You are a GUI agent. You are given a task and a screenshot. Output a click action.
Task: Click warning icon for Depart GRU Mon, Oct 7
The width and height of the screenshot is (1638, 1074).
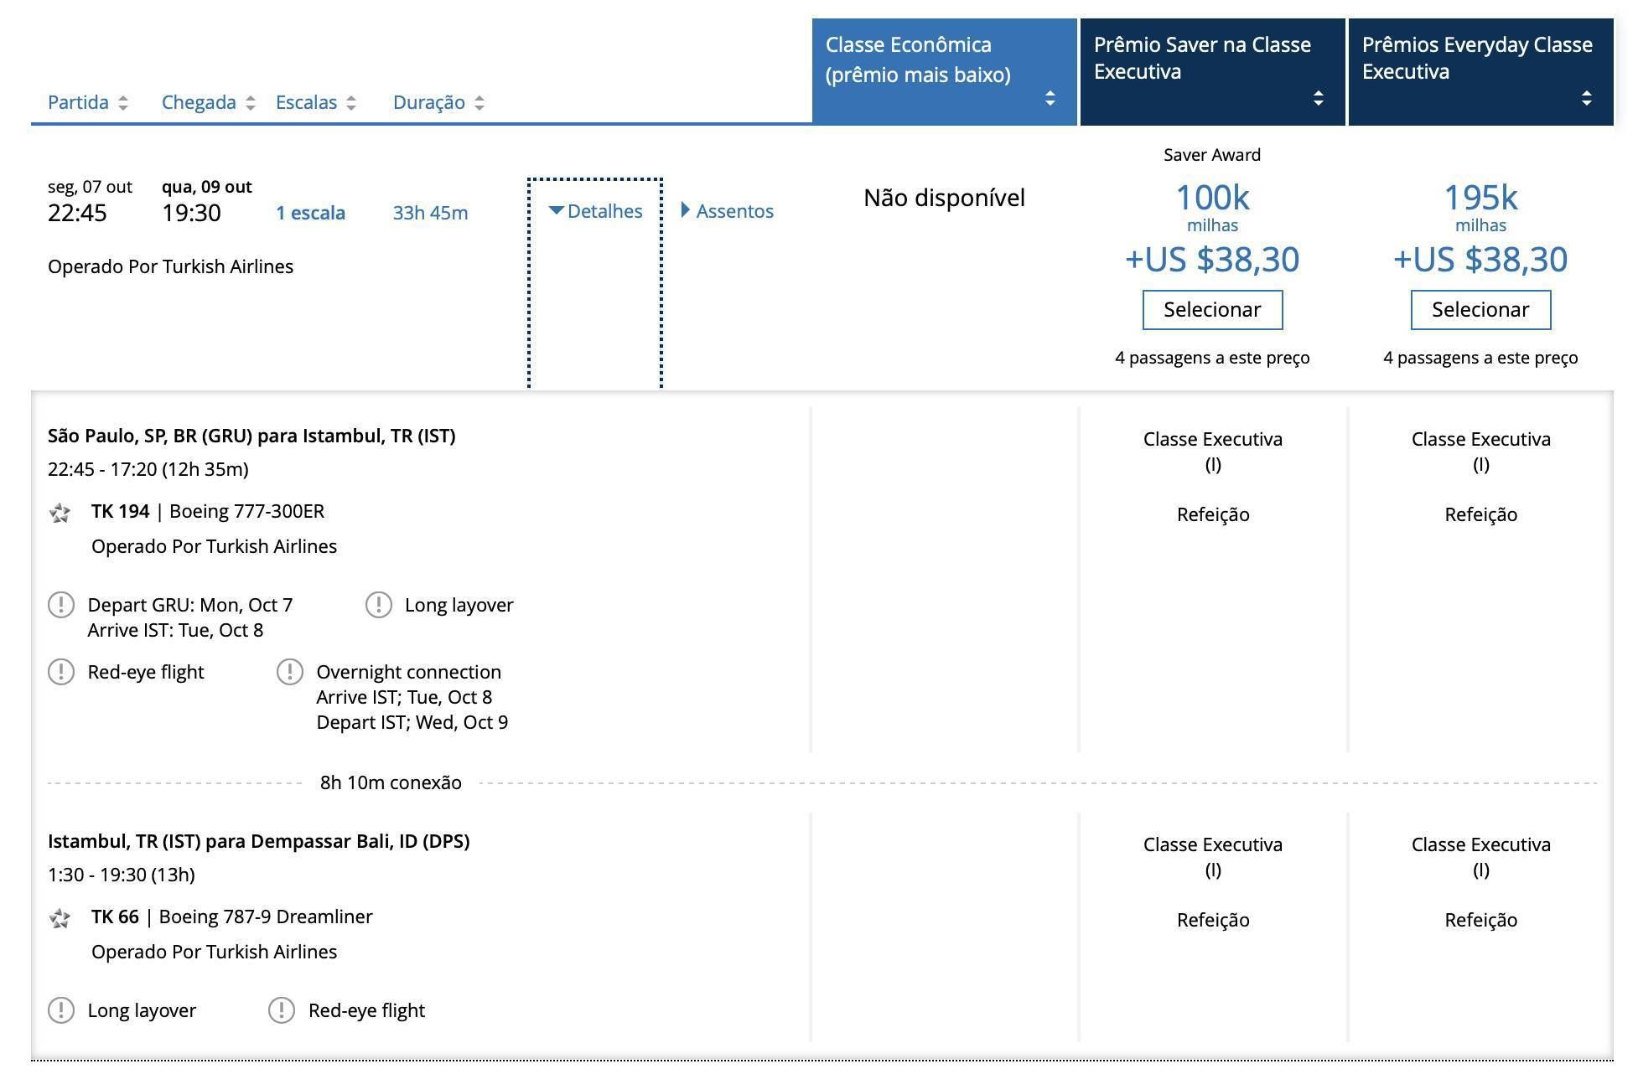pos(61,604)
